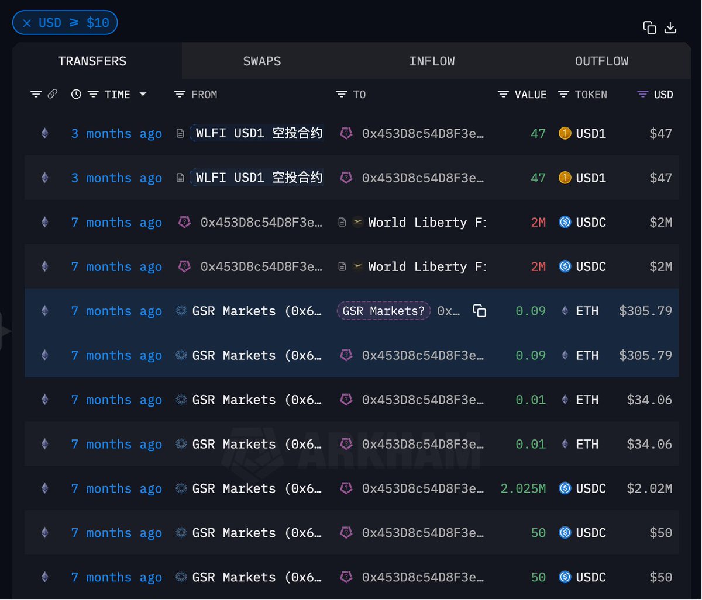Open the time link in the 2.025M row
Screen dimensions: 702x600
[116, 488]
